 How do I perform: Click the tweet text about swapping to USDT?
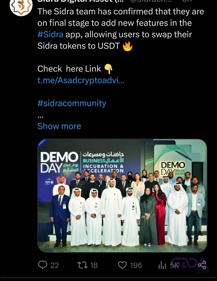click(x=121, y=29)
